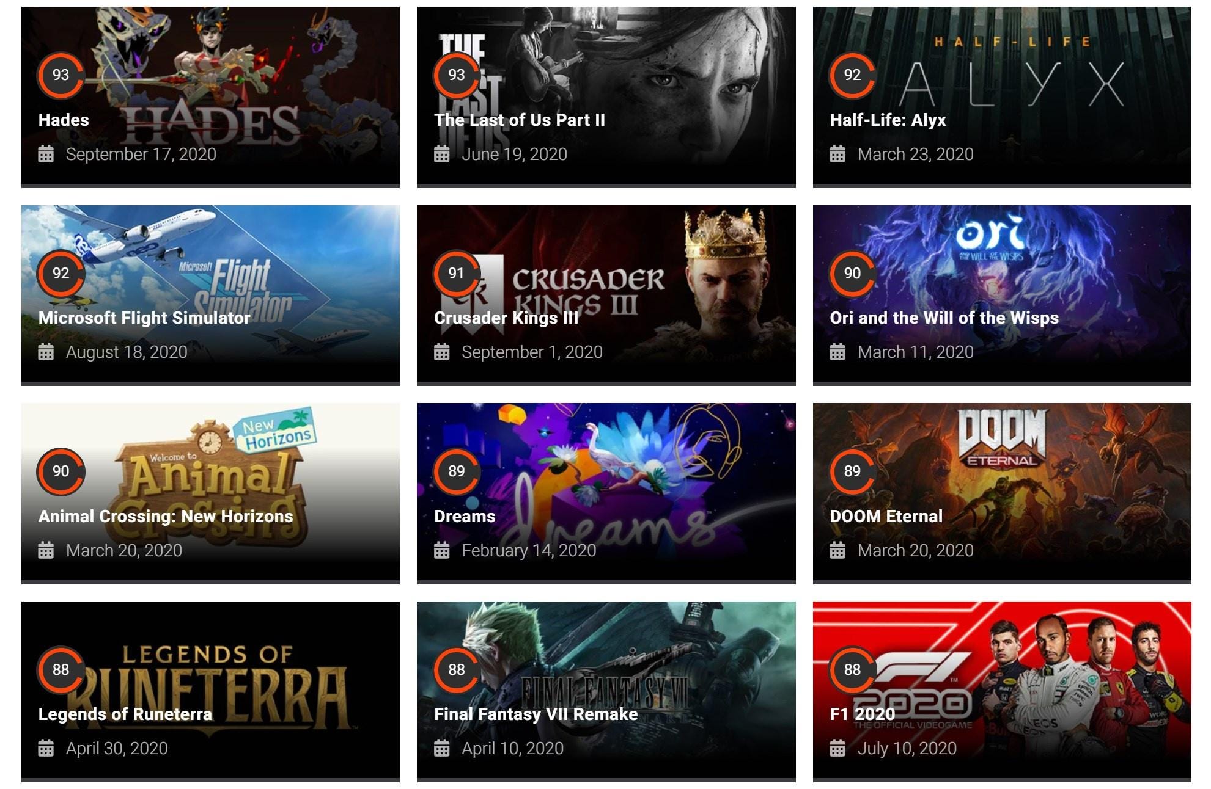
Task: Open The Last of Us Part II title link
Action: [x=520, y=120]
